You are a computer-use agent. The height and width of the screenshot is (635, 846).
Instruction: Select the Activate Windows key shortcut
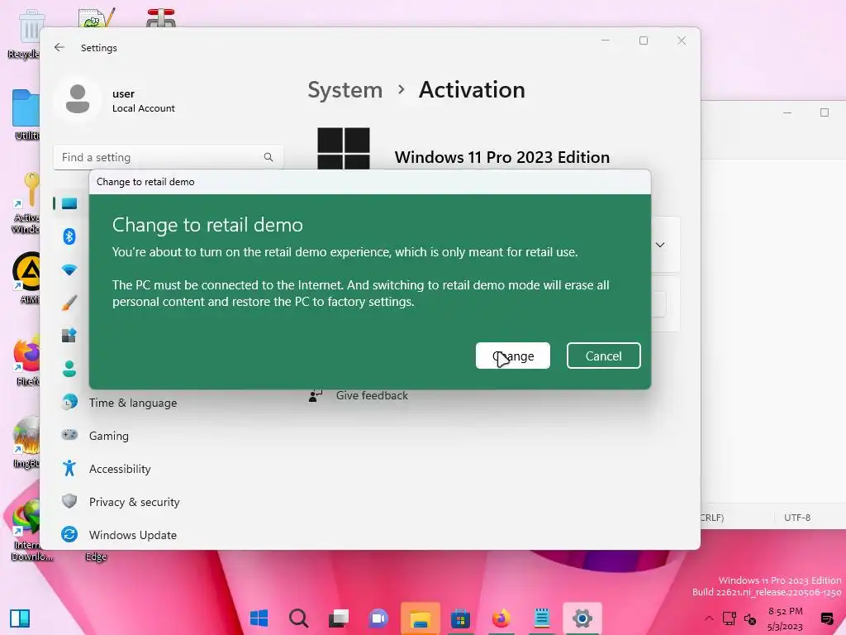[26, 203]
